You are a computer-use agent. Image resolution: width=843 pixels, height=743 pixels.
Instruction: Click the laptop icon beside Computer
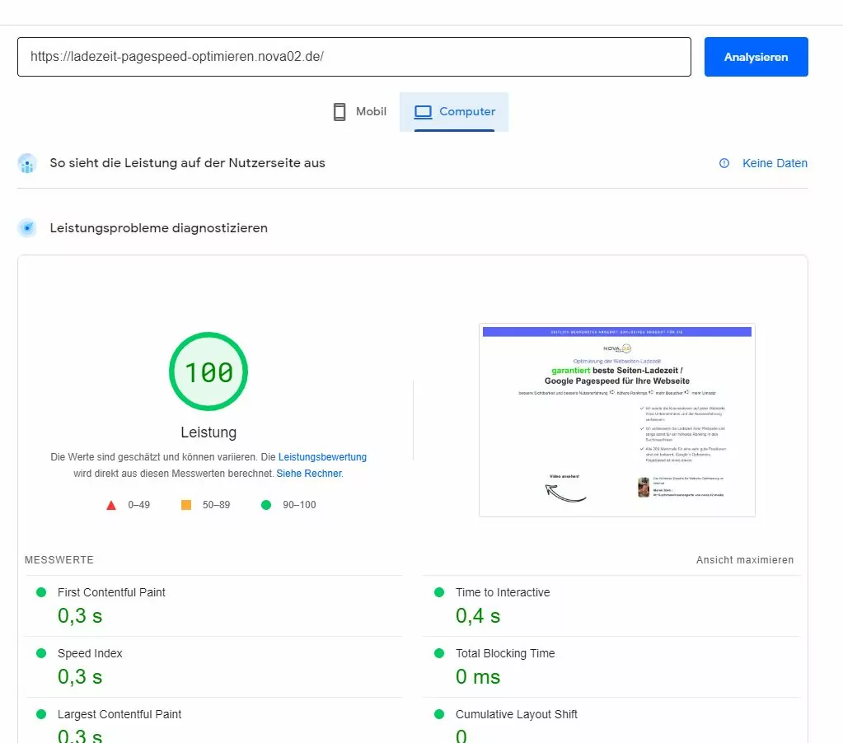pos(423,112)
